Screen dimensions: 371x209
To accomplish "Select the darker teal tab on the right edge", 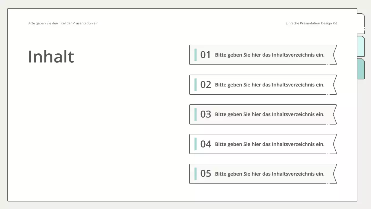I will [361, 69].
